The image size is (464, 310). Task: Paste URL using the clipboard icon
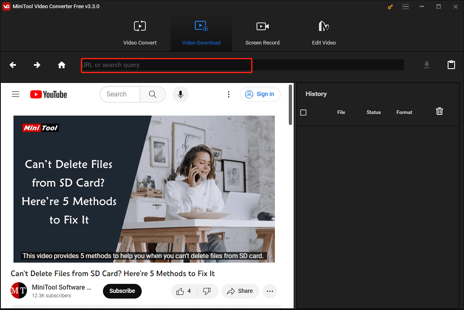[x=451, y=65]
